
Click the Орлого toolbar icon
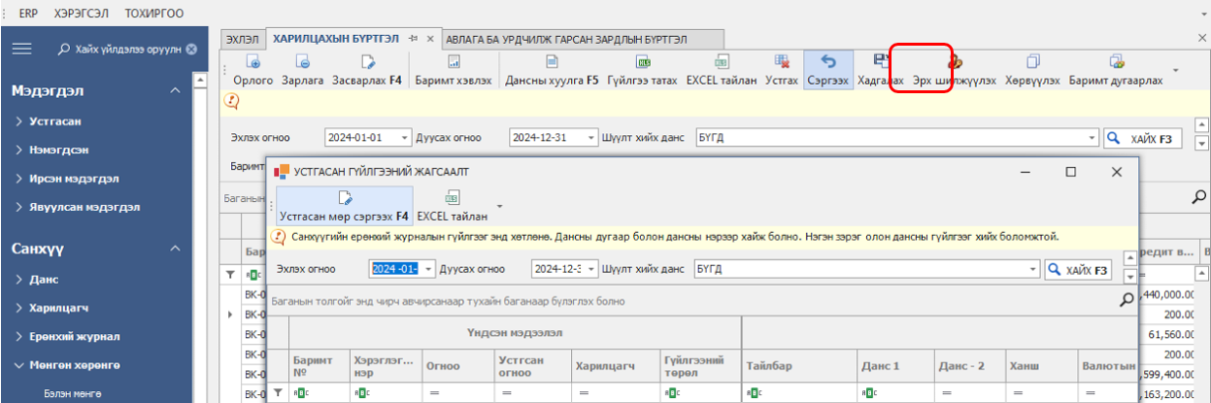(254, 61)
